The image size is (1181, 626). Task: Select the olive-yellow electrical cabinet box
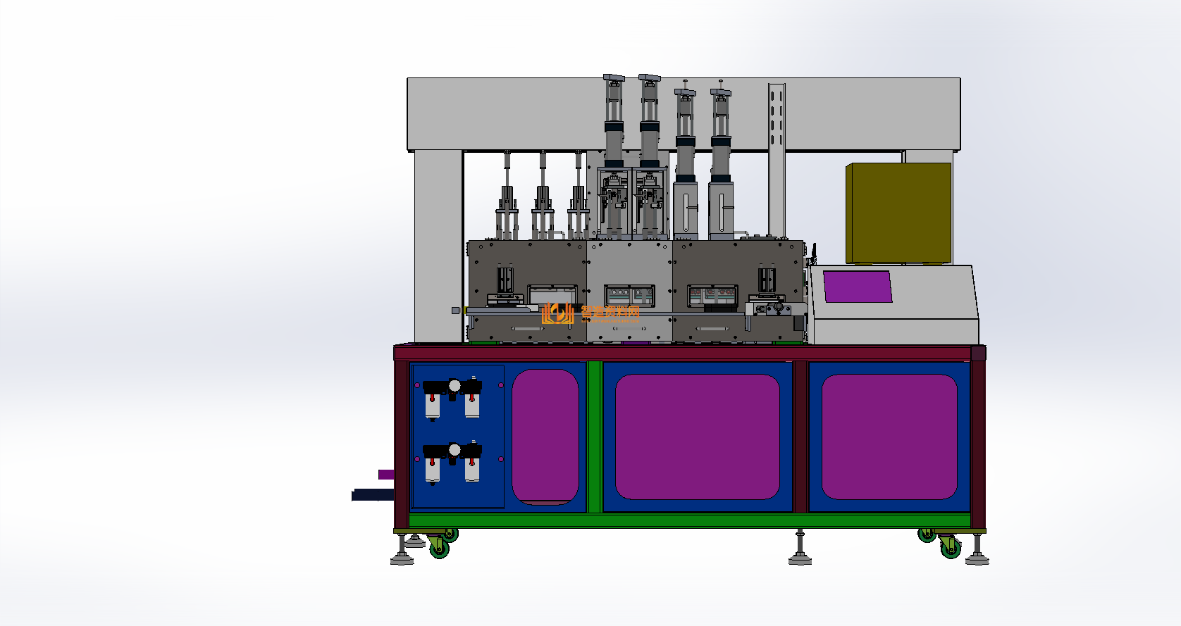(x=898, y=213)
